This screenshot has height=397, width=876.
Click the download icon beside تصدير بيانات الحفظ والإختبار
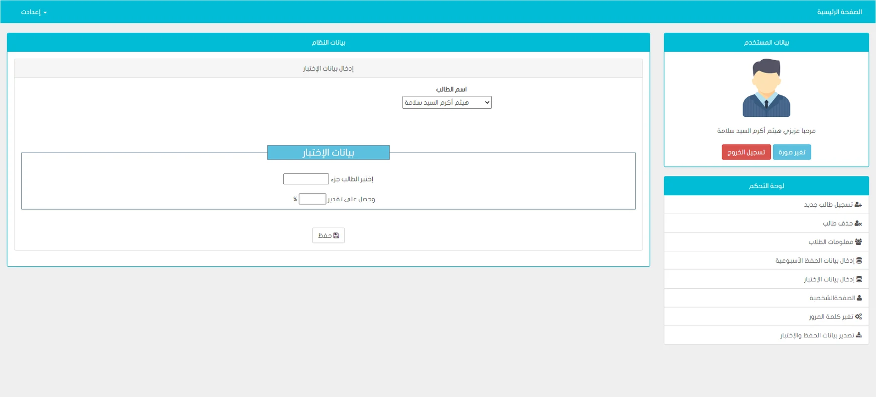click(x=859, y=335)
